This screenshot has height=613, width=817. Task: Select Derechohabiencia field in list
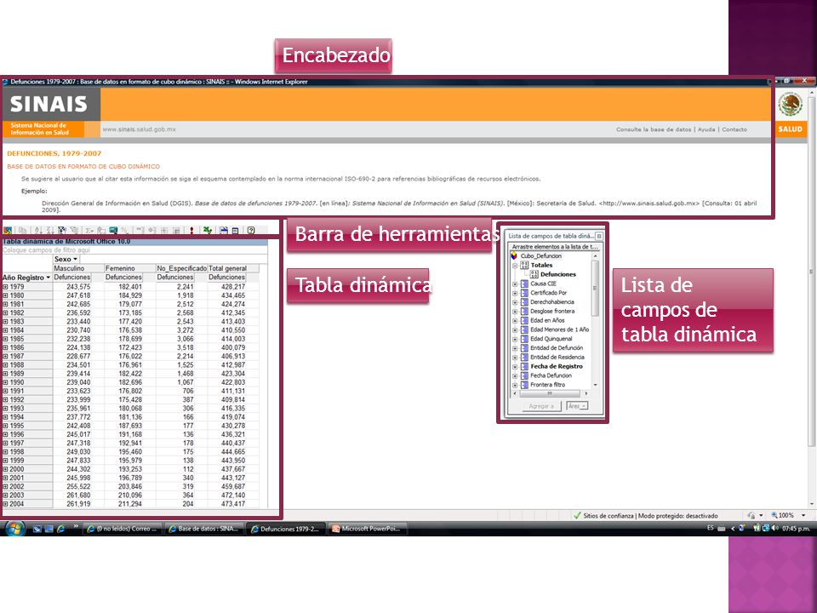point(551,301)
